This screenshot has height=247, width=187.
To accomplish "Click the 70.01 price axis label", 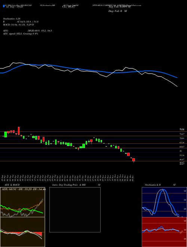I will (x=182, y=138).
